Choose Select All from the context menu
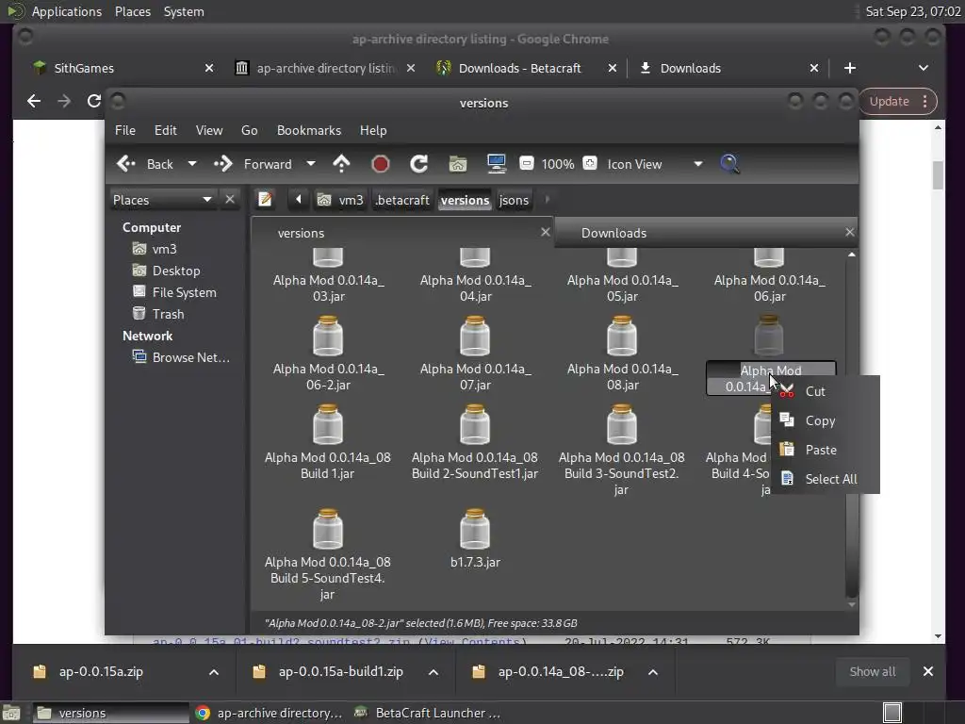The image size is (965, 724). [x=825, y=479]
